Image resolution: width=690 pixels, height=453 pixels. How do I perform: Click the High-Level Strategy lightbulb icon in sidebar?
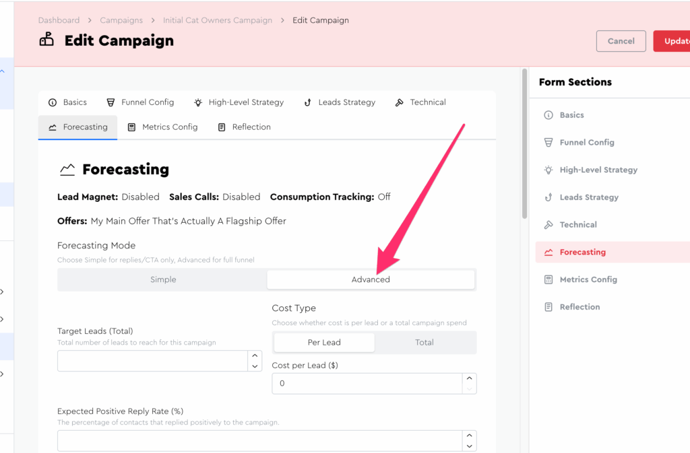pos(548,170)
